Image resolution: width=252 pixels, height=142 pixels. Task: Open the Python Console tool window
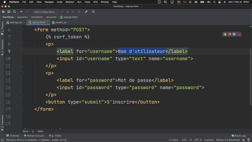[x=34, y=136]
